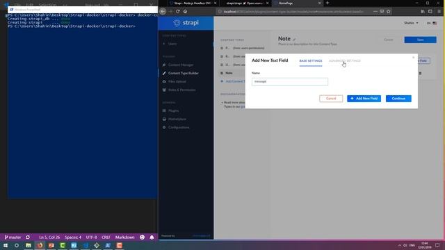445x250 pixels.
Task: Switch to the Advanced Settings tab
Action: (345, 60)
